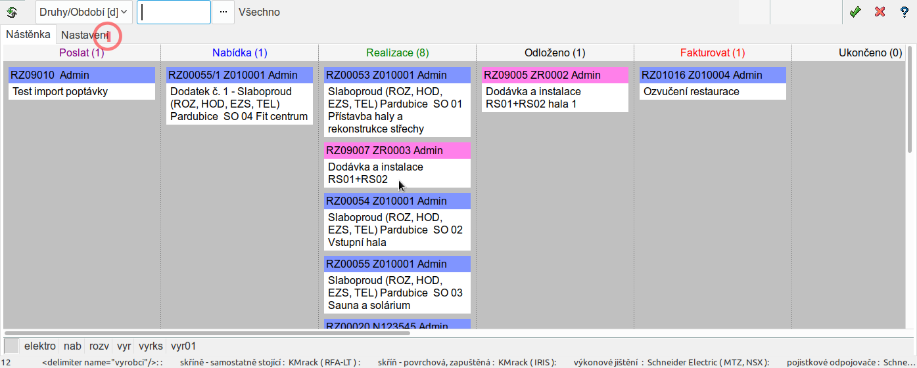Open help with the question mark icon
The height and width of the screenshot is (368, 917).
905,12
